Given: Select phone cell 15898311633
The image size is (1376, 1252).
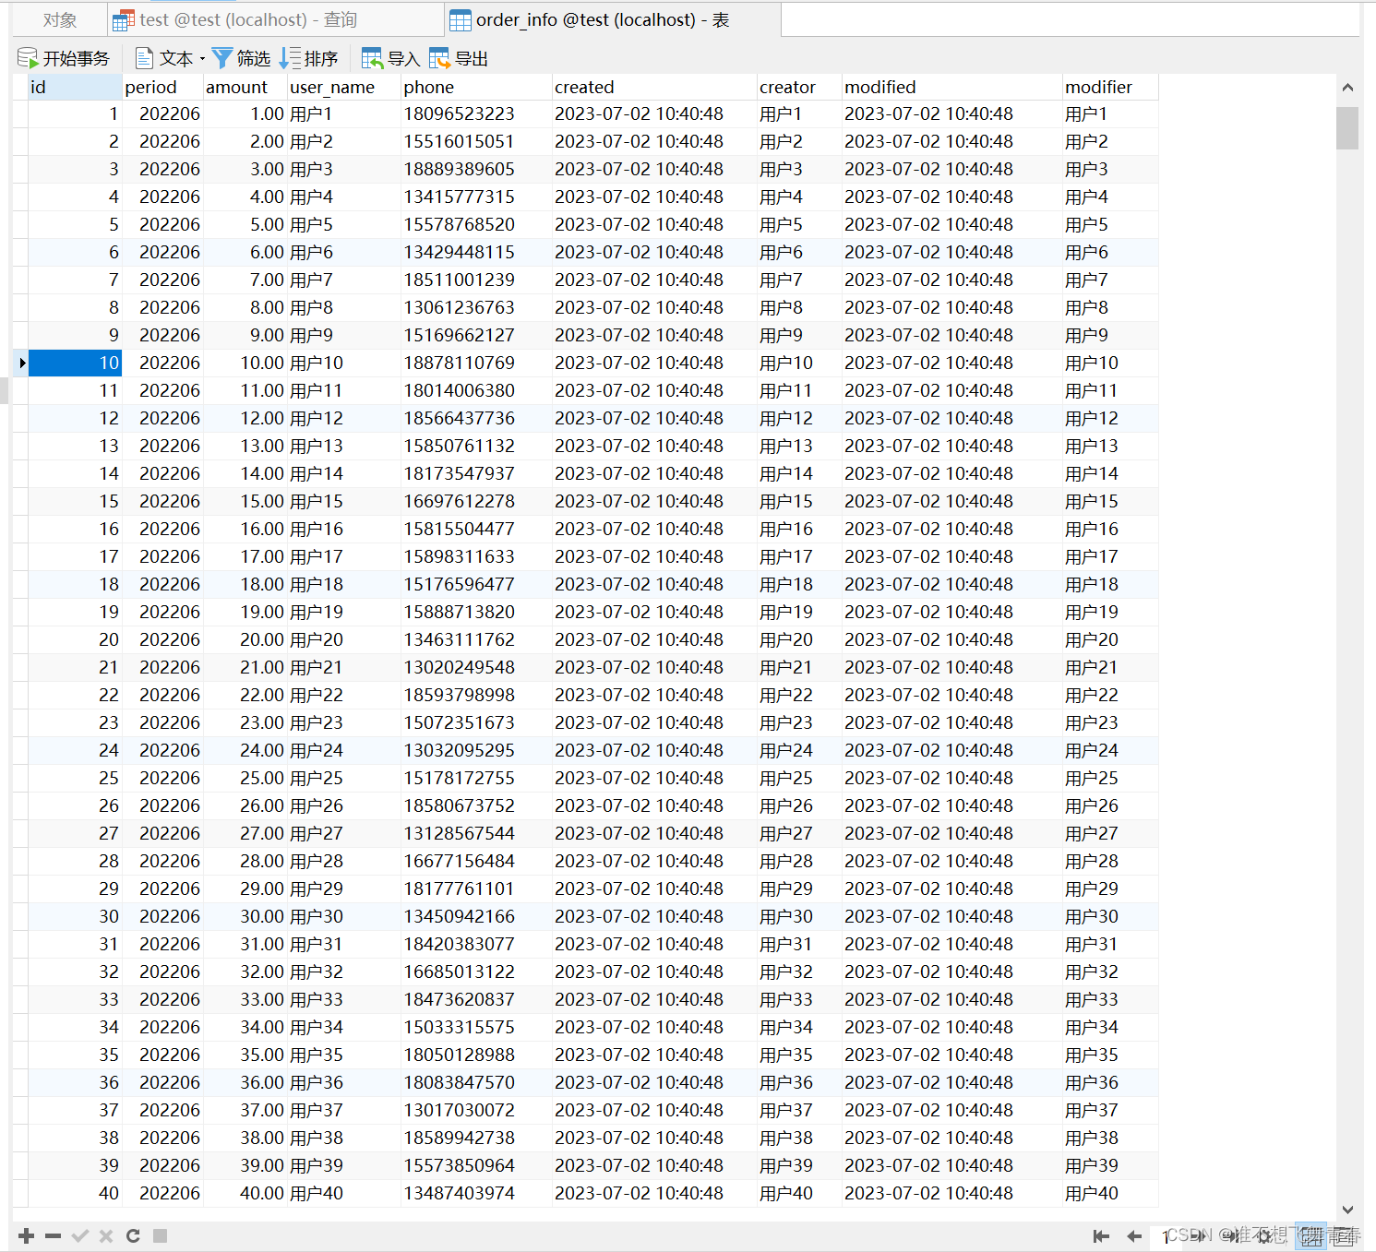Looking at the screenshot, I should tap(476, 557).
